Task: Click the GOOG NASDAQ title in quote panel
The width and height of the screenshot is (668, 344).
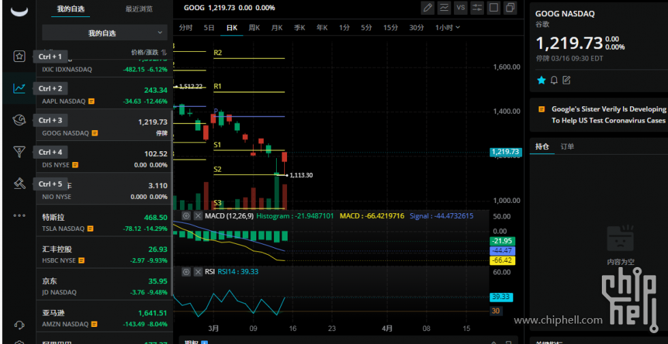Action: tap(565, 14)
